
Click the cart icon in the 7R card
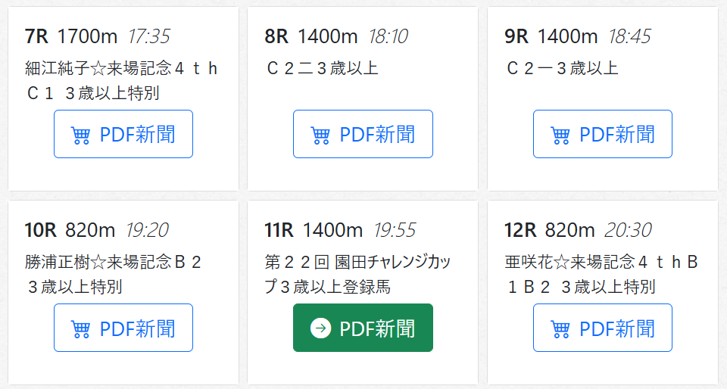point(80,135)
